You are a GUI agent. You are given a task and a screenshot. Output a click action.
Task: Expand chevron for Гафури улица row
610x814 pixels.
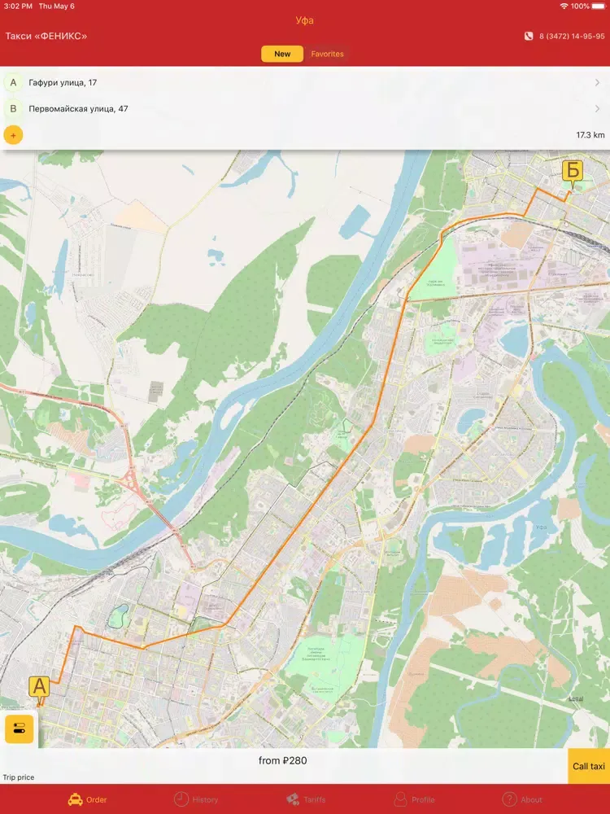click(x=597, y=82)
